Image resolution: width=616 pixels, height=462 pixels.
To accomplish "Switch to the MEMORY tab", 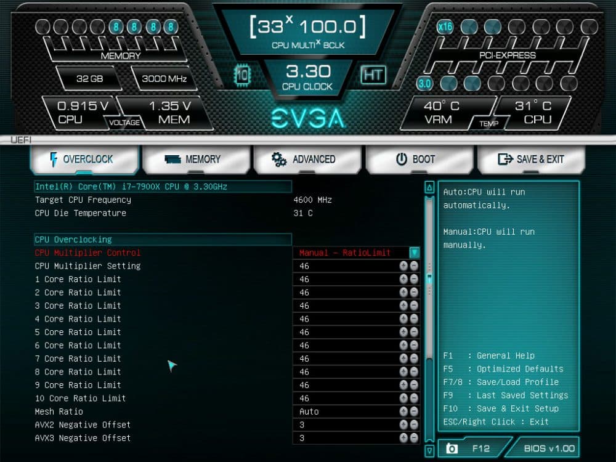I will (x=196, y=160).
